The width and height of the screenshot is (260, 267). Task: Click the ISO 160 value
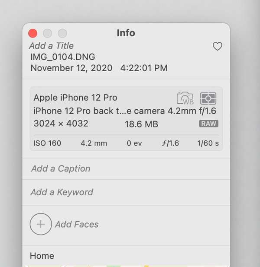click(x=47, y=143)
